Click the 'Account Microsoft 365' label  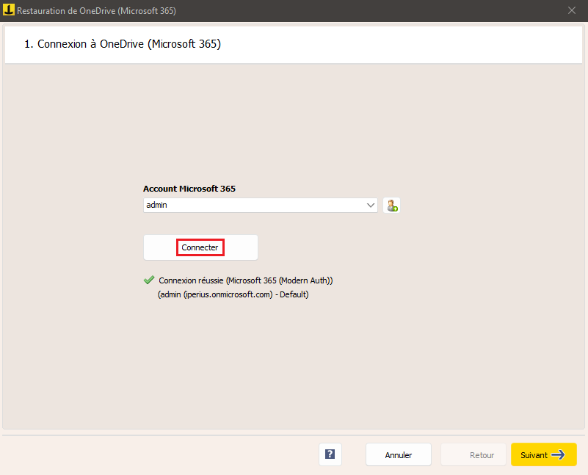coord(189,189)
